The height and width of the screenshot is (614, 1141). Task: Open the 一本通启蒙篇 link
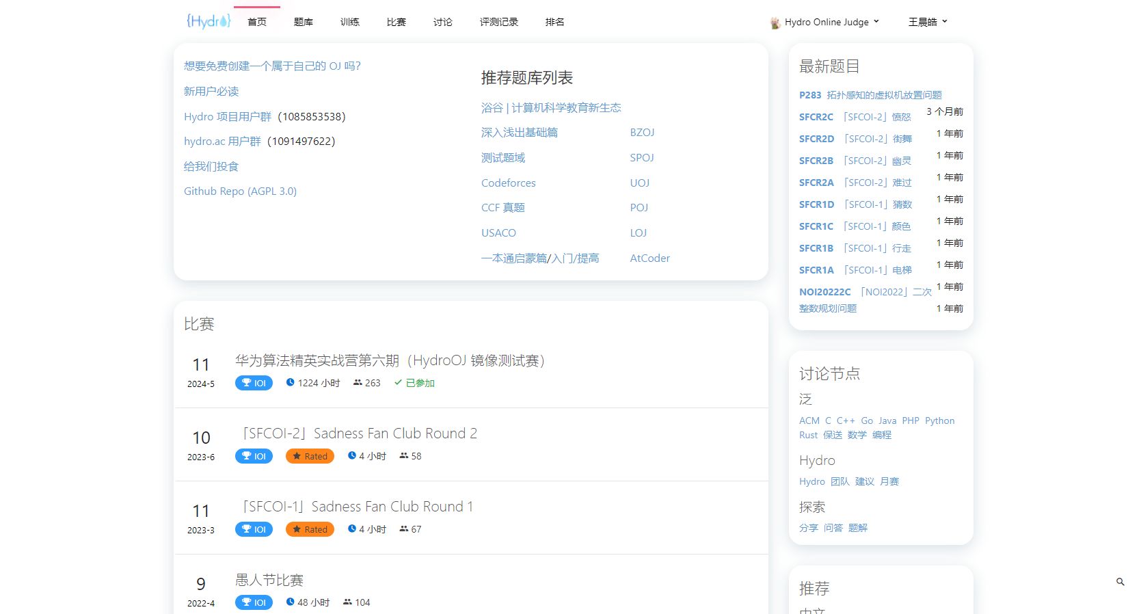[x=514, y=258]
